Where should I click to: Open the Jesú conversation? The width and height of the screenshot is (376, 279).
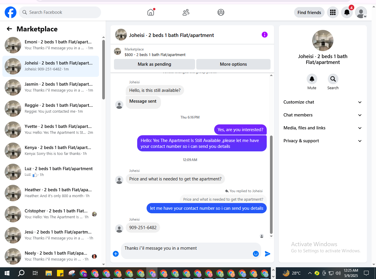coord(51,235)
